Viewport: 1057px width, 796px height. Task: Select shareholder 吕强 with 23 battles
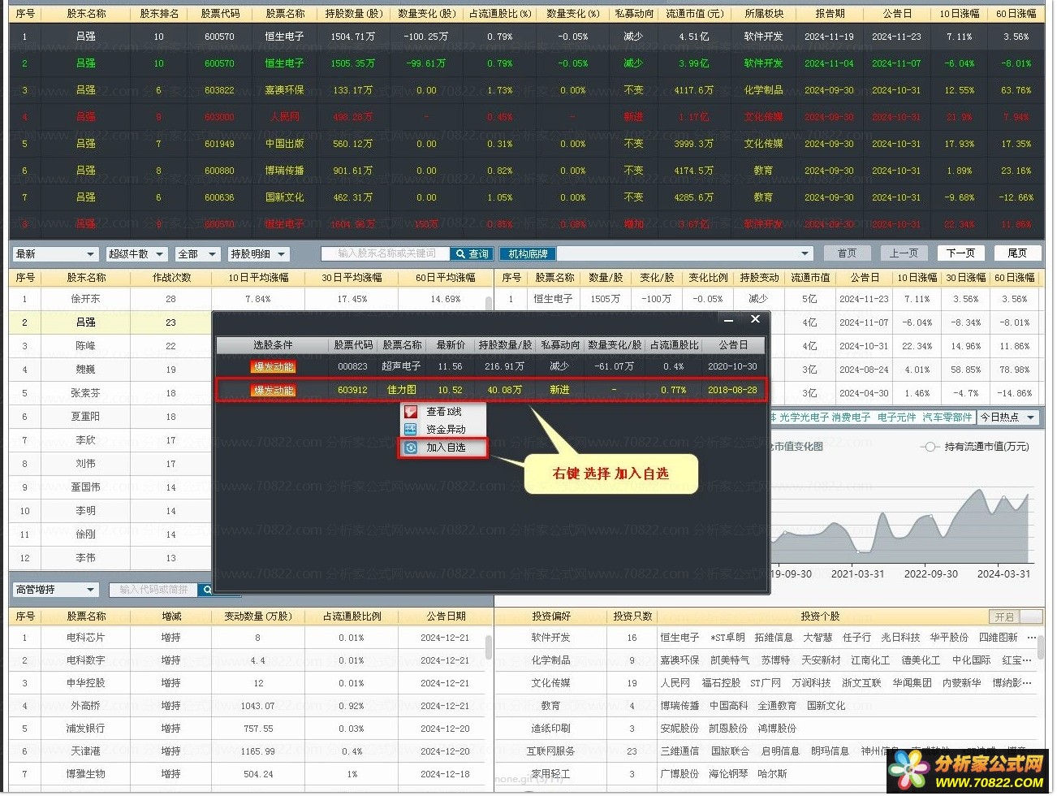(x=110, y=322)
